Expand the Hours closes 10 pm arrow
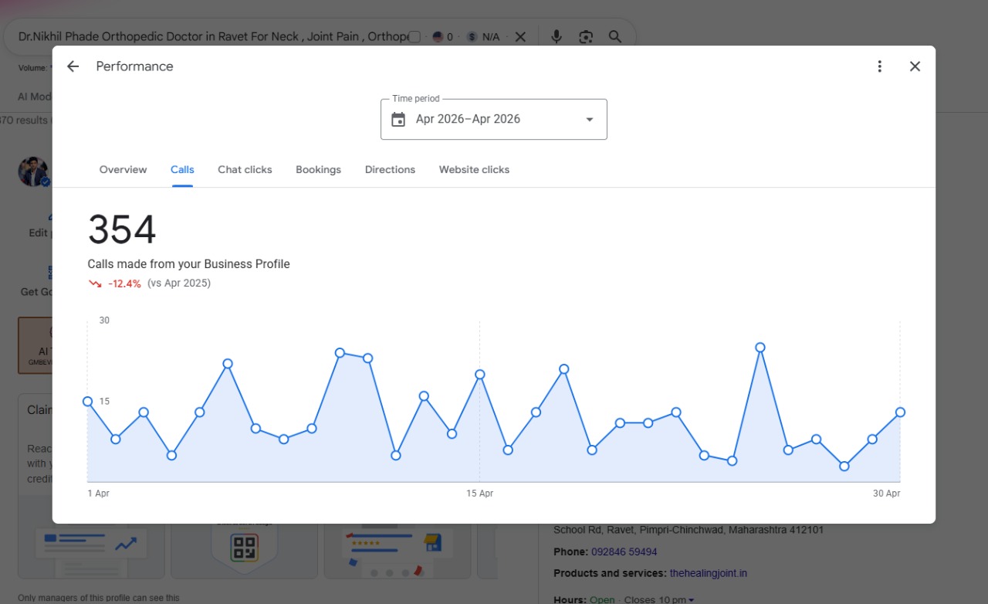 [691, 599]
